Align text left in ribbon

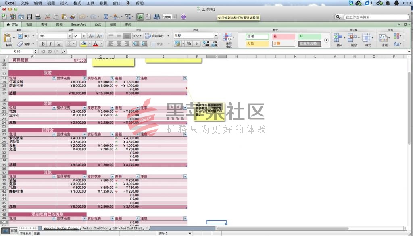coord(111,43)
